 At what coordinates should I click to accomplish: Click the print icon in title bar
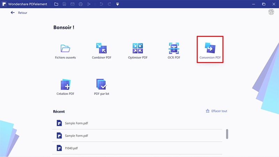(81, 4)
